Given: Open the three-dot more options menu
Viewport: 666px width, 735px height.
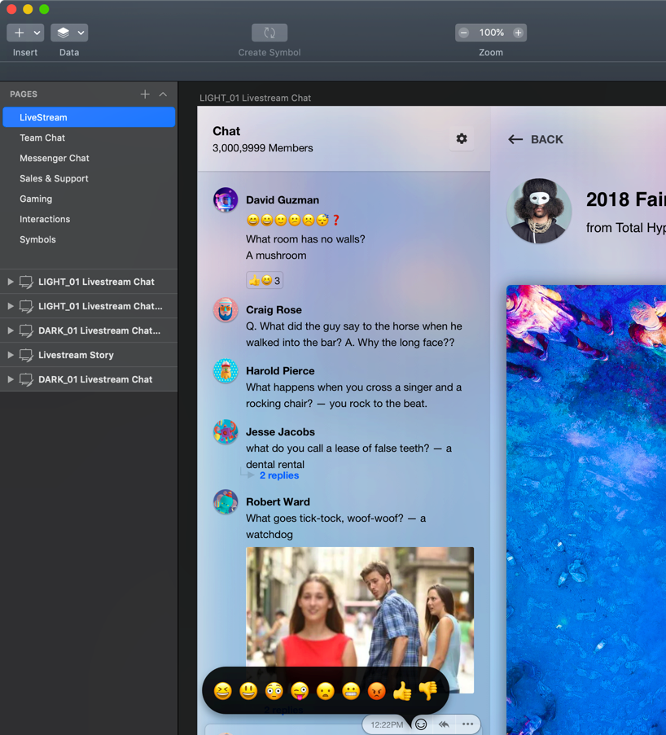Looking at the screenshot, I should point(467,724).
